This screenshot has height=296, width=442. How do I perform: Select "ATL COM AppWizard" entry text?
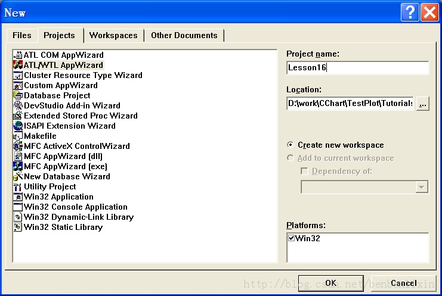point(64,55)
